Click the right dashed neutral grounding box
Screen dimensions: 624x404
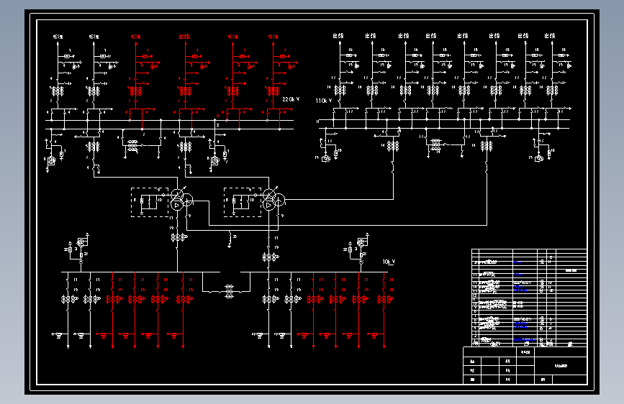coord(243,203)
